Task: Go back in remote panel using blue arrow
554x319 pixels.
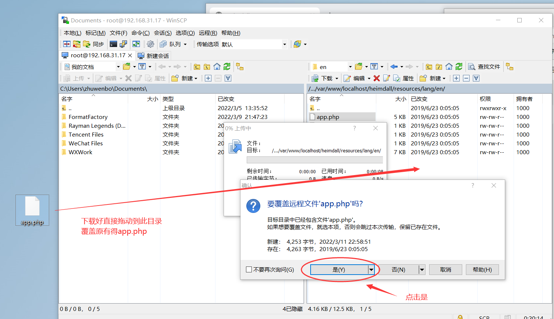Action: pos(394,66)
